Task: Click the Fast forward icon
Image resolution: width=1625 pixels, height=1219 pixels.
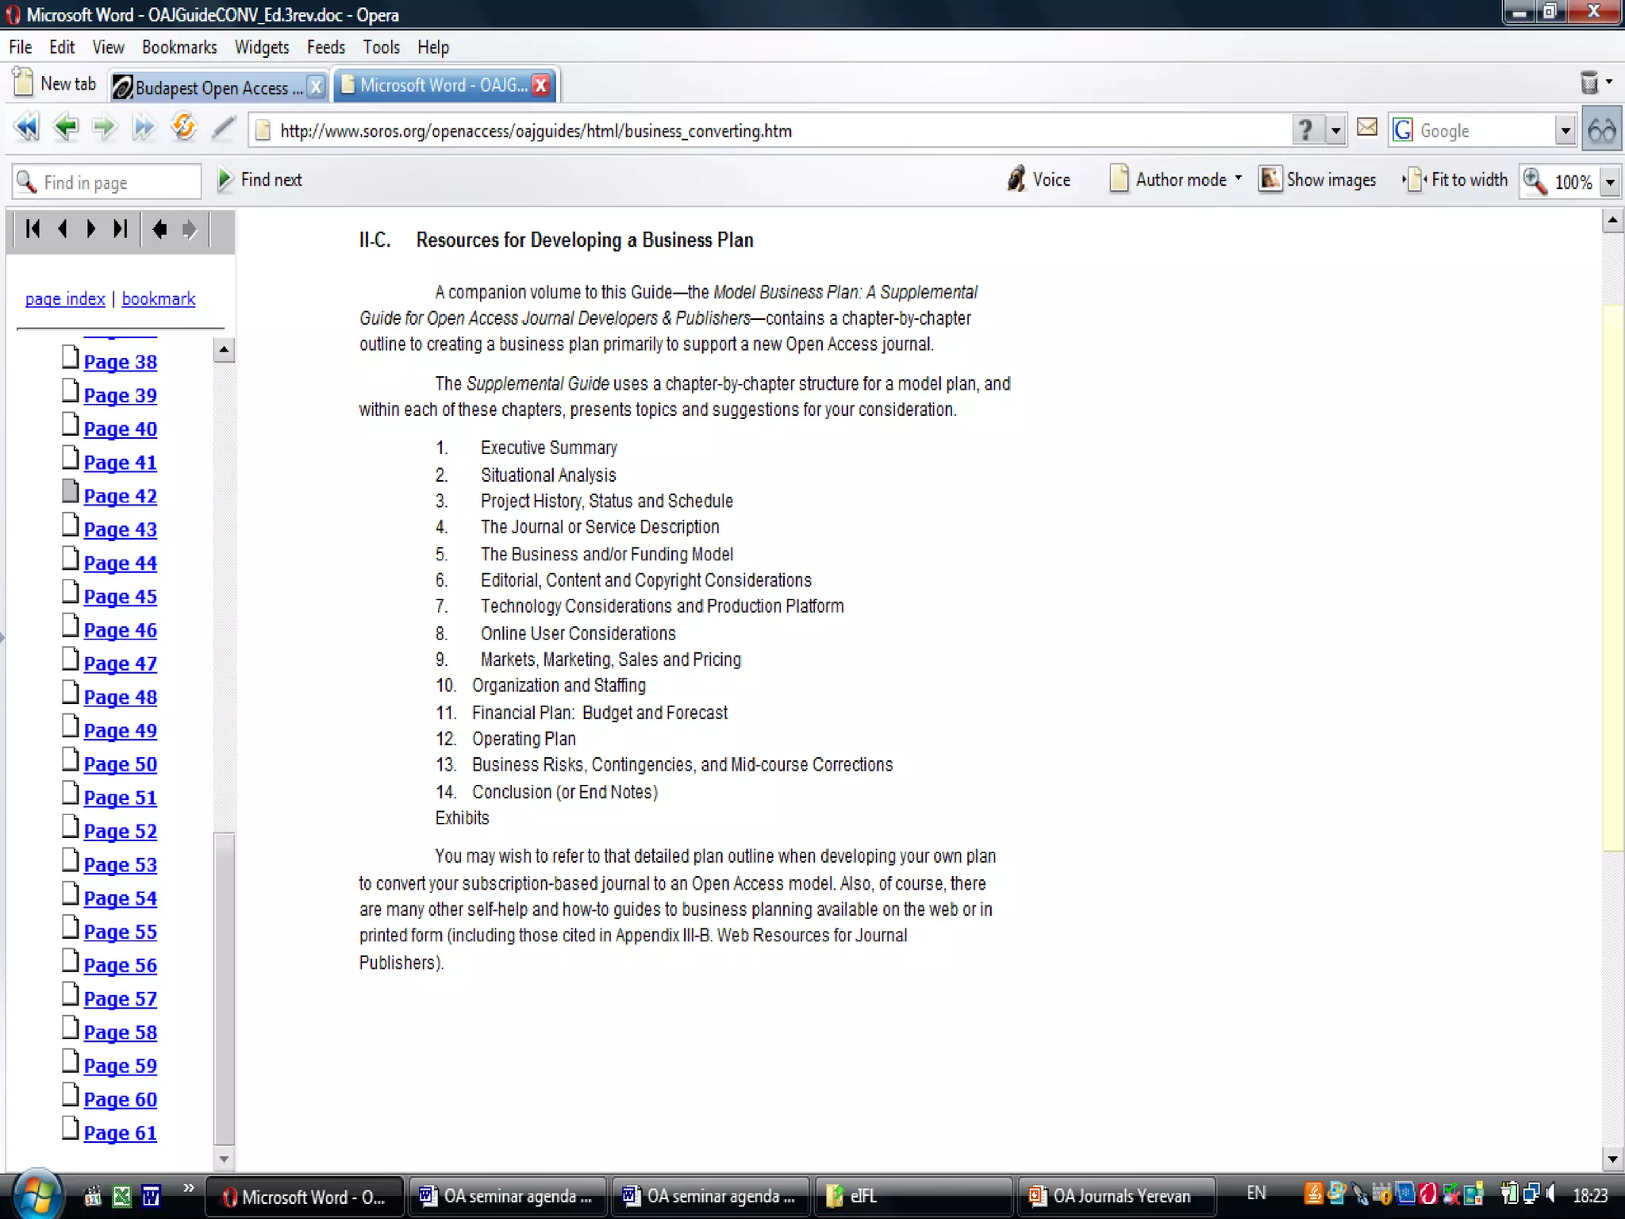Action: click(144, 128)
